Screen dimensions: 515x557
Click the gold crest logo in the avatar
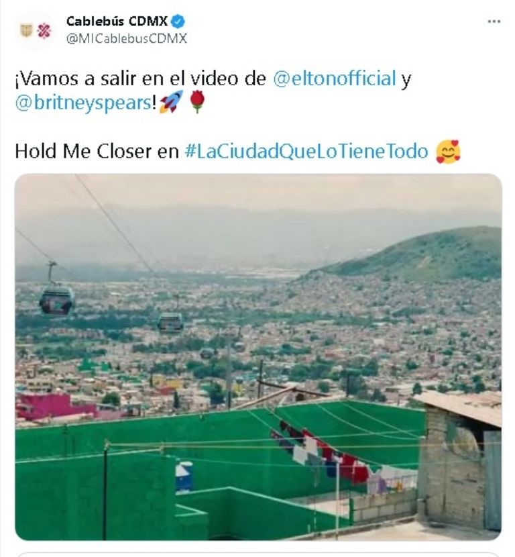(x=26, y=30)
